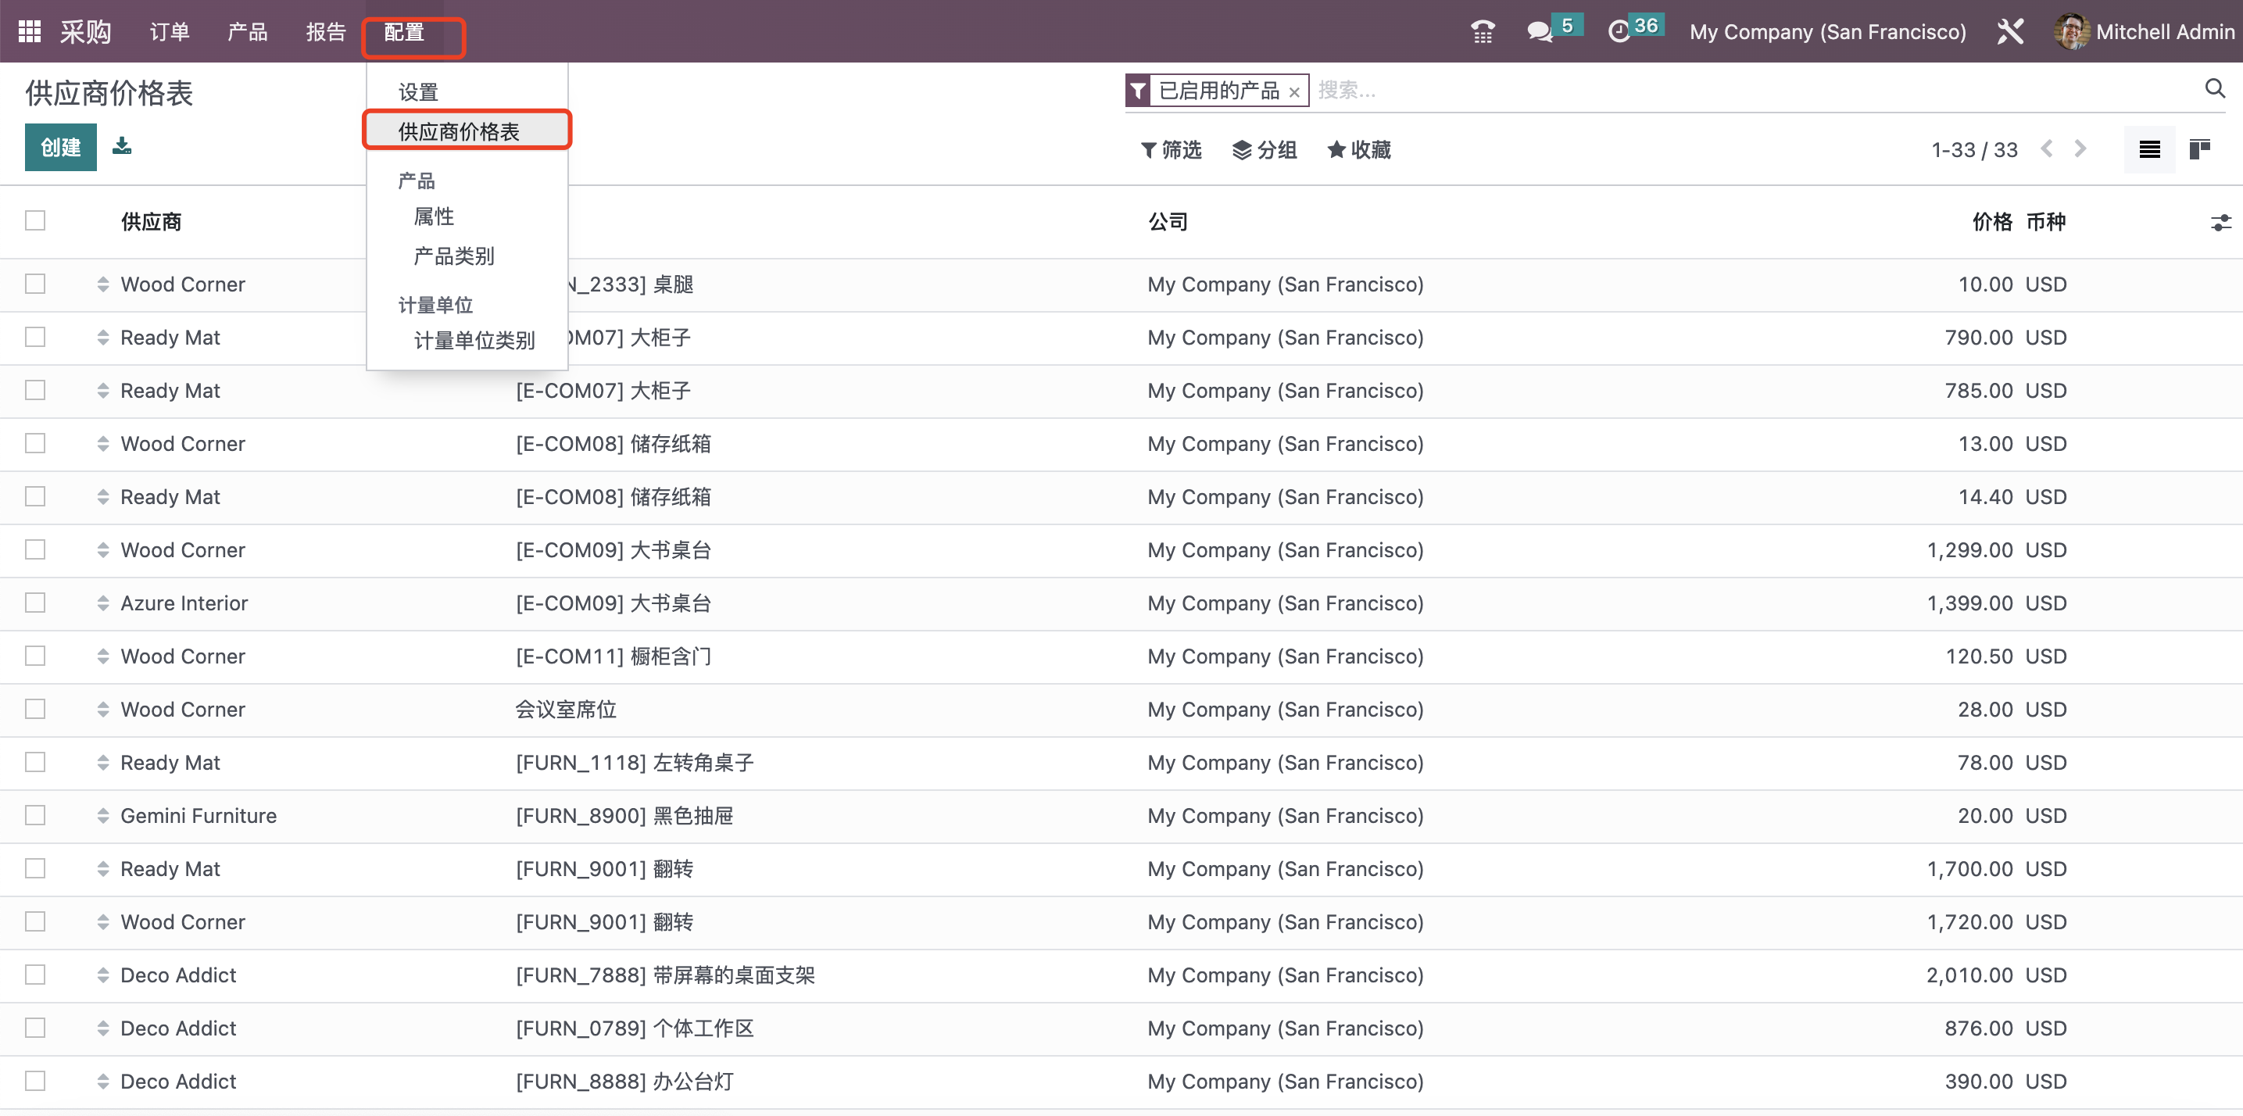Image resolution: width=2243 pixels, height=1116 pixels.
Task: Open the Wood Corner [FURN_9001] 翻转 row
Action: tap(1121, 922)
